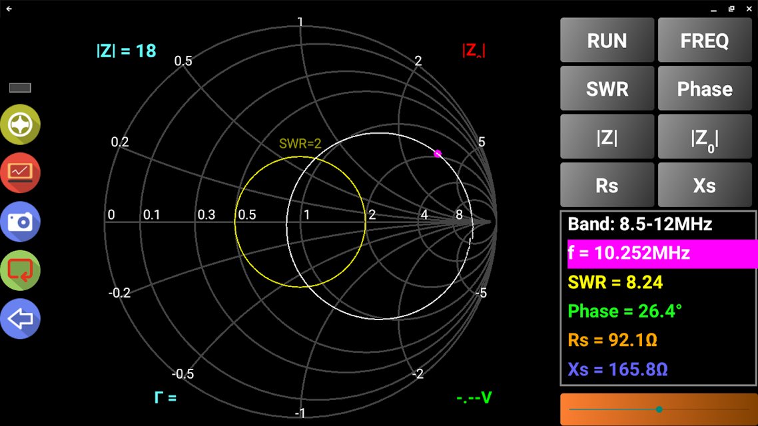
Task: Click the green screen rotate icon
Action: (21, 271)
